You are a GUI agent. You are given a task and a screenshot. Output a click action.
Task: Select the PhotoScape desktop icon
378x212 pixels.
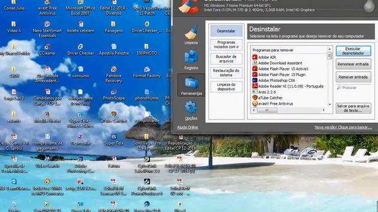[113, 94]
